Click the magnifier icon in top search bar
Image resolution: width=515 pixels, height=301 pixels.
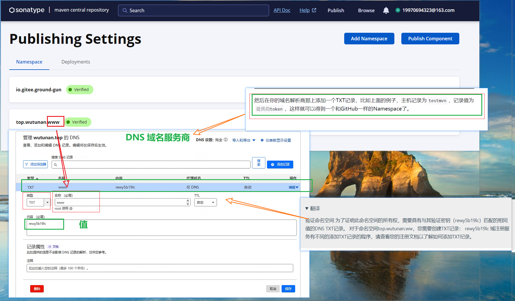[x=125, y=10]
